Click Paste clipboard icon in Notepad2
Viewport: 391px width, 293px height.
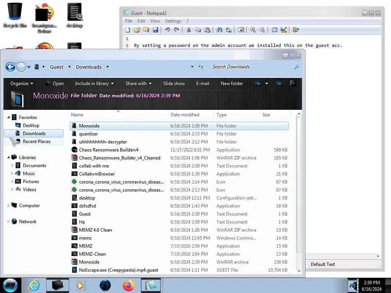207,30
